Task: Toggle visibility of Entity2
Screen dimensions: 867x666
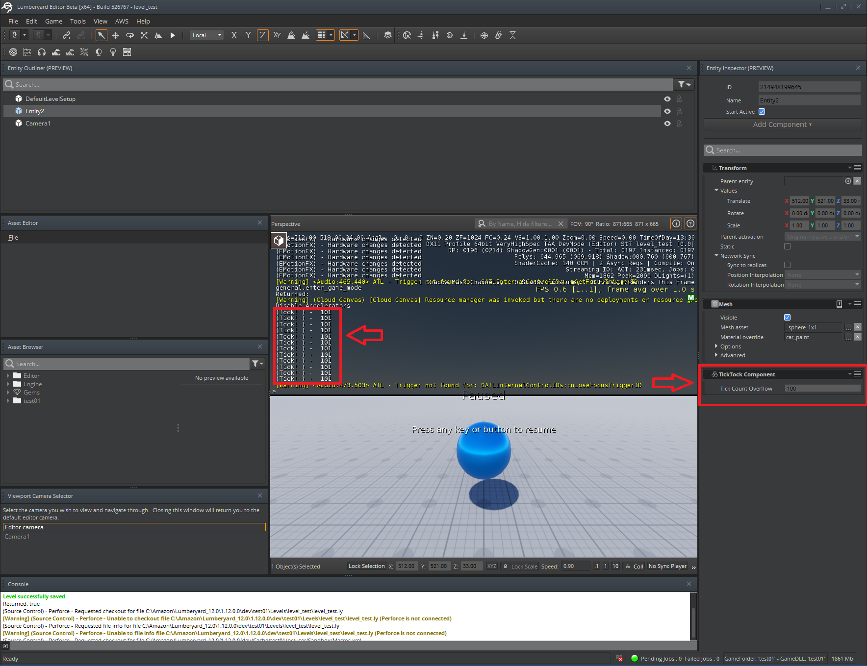Action: tap(667, 111)
